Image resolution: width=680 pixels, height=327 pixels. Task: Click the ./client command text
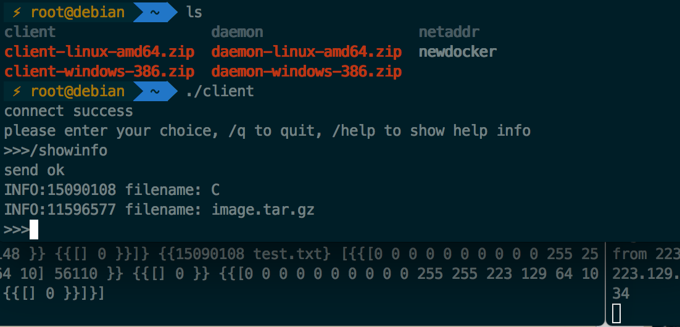pos(220,91)
